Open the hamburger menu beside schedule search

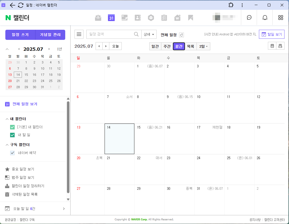(x=79, y=34)
